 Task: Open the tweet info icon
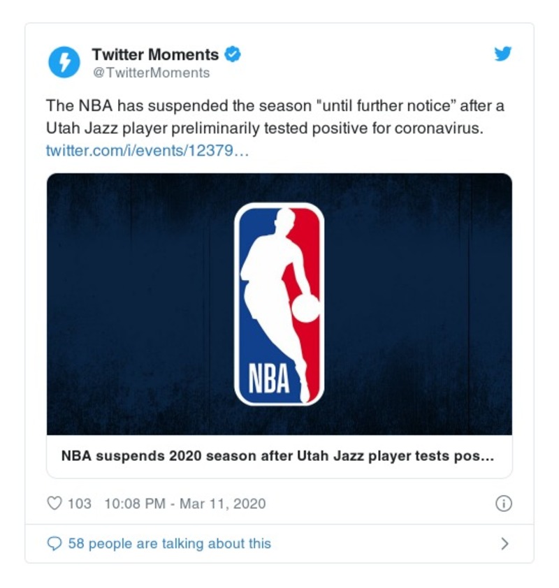point(503,504)
